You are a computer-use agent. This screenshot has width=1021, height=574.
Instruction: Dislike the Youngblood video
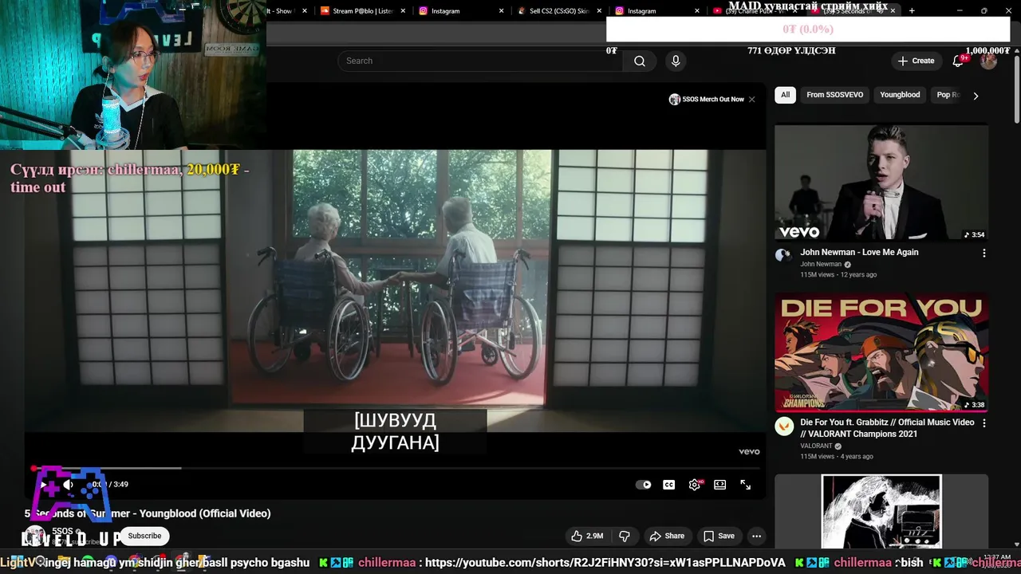click(x=625, y=536)
